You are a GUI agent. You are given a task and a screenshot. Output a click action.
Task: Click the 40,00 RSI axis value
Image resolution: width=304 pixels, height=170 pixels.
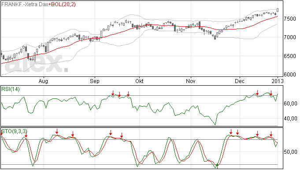pos(290,118)
